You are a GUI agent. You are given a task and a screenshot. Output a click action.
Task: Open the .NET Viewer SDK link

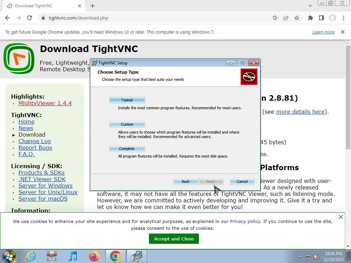[42, 179]
